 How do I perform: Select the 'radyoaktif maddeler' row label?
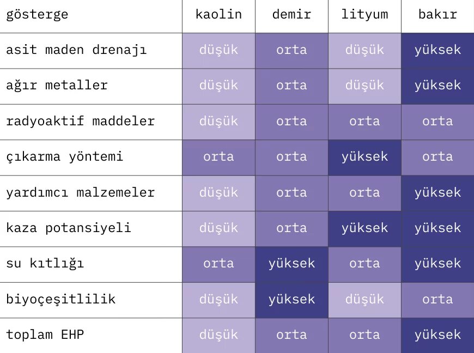[x=80, y=121]
